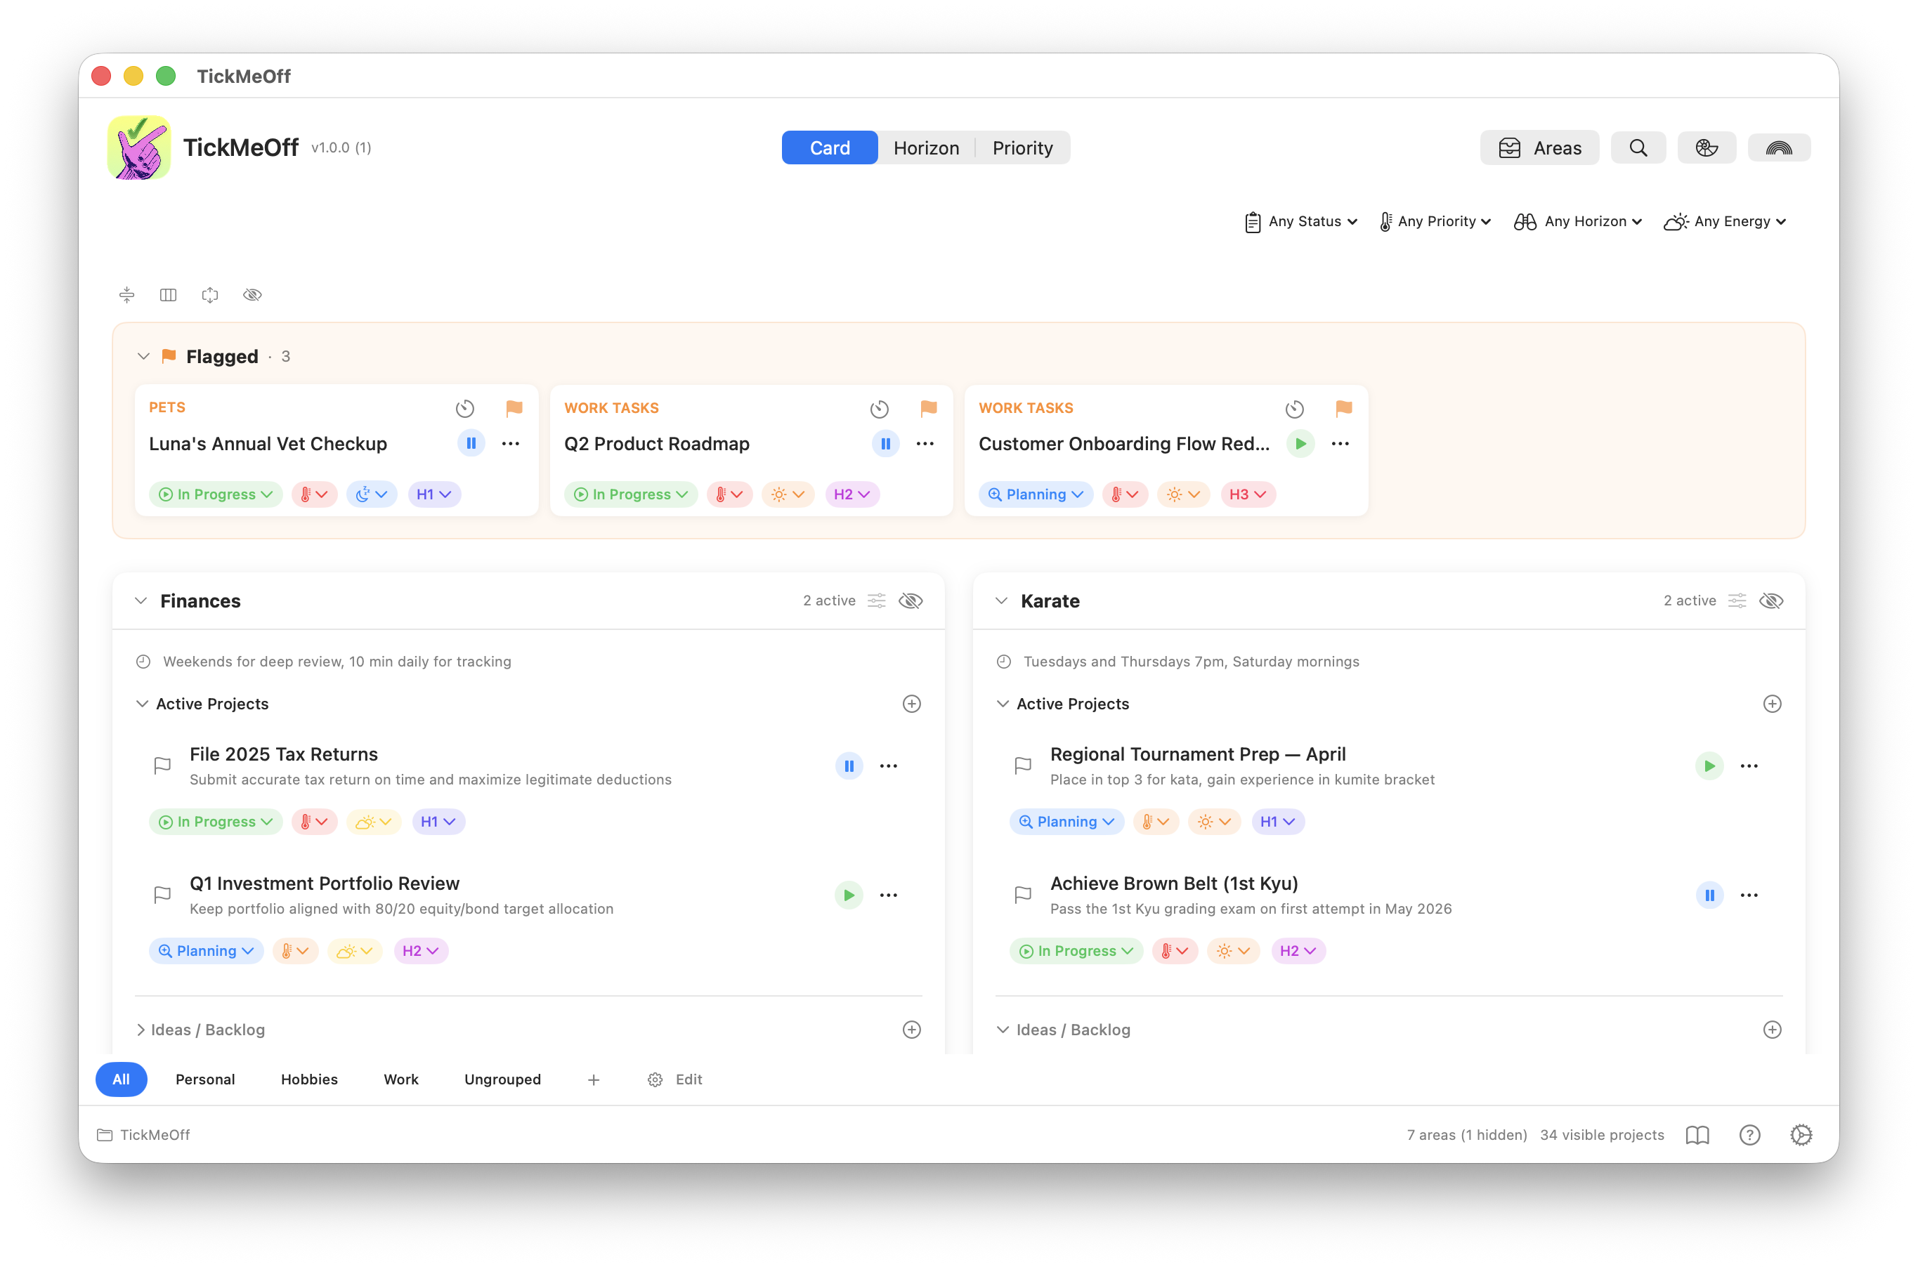
Task: Open the Any Priority filter dropdown
Action: coord(1435,221)
